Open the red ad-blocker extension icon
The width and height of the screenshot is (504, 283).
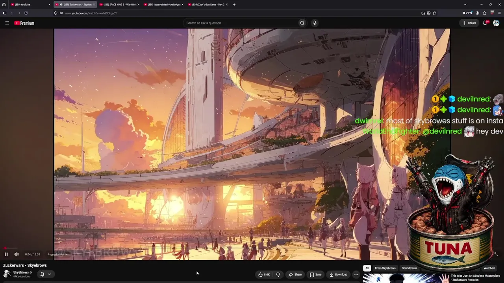coord(492,13)
